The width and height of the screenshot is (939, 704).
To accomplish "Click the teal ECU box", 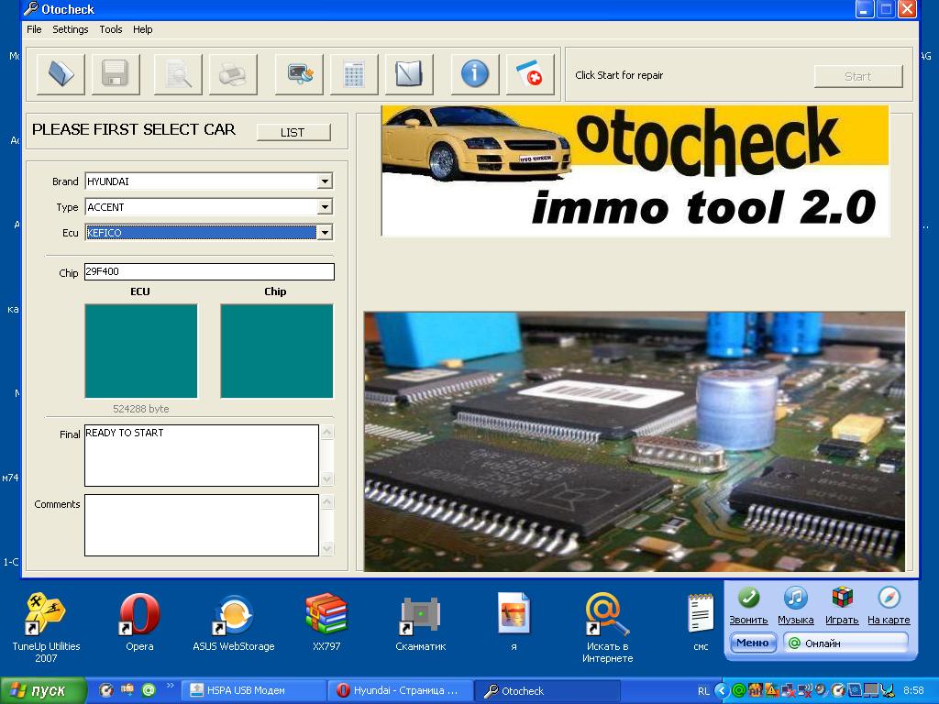I will tap(140, 351).
